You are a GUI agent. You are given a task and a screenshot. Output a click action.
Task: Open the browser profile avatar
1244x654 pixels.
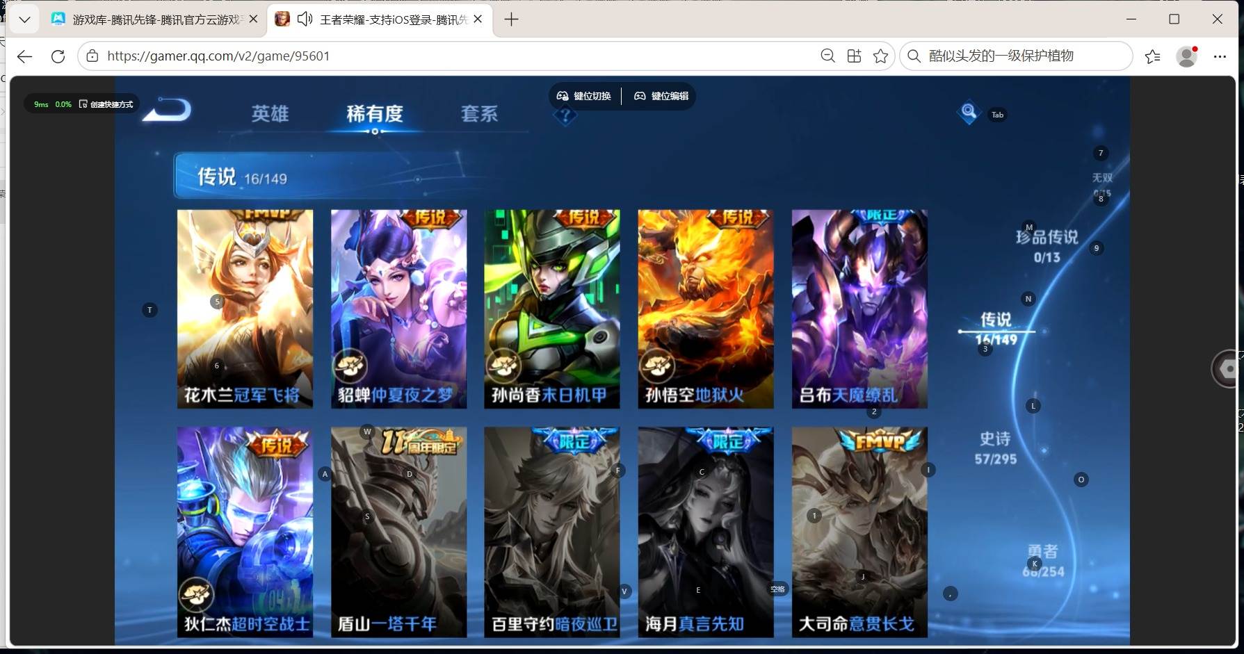[1187, 56]
